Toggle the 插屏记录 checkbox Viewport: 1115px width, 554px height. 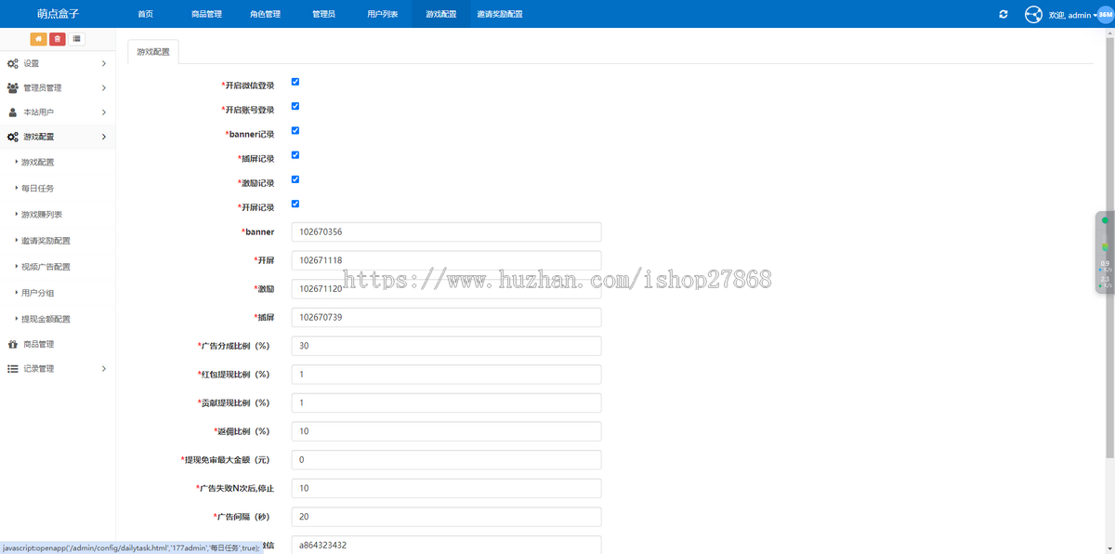tap(295, 155)
